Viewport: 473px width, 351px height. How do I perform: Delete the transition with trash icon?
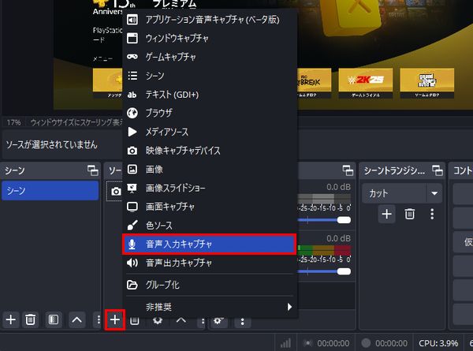point(410,214)
